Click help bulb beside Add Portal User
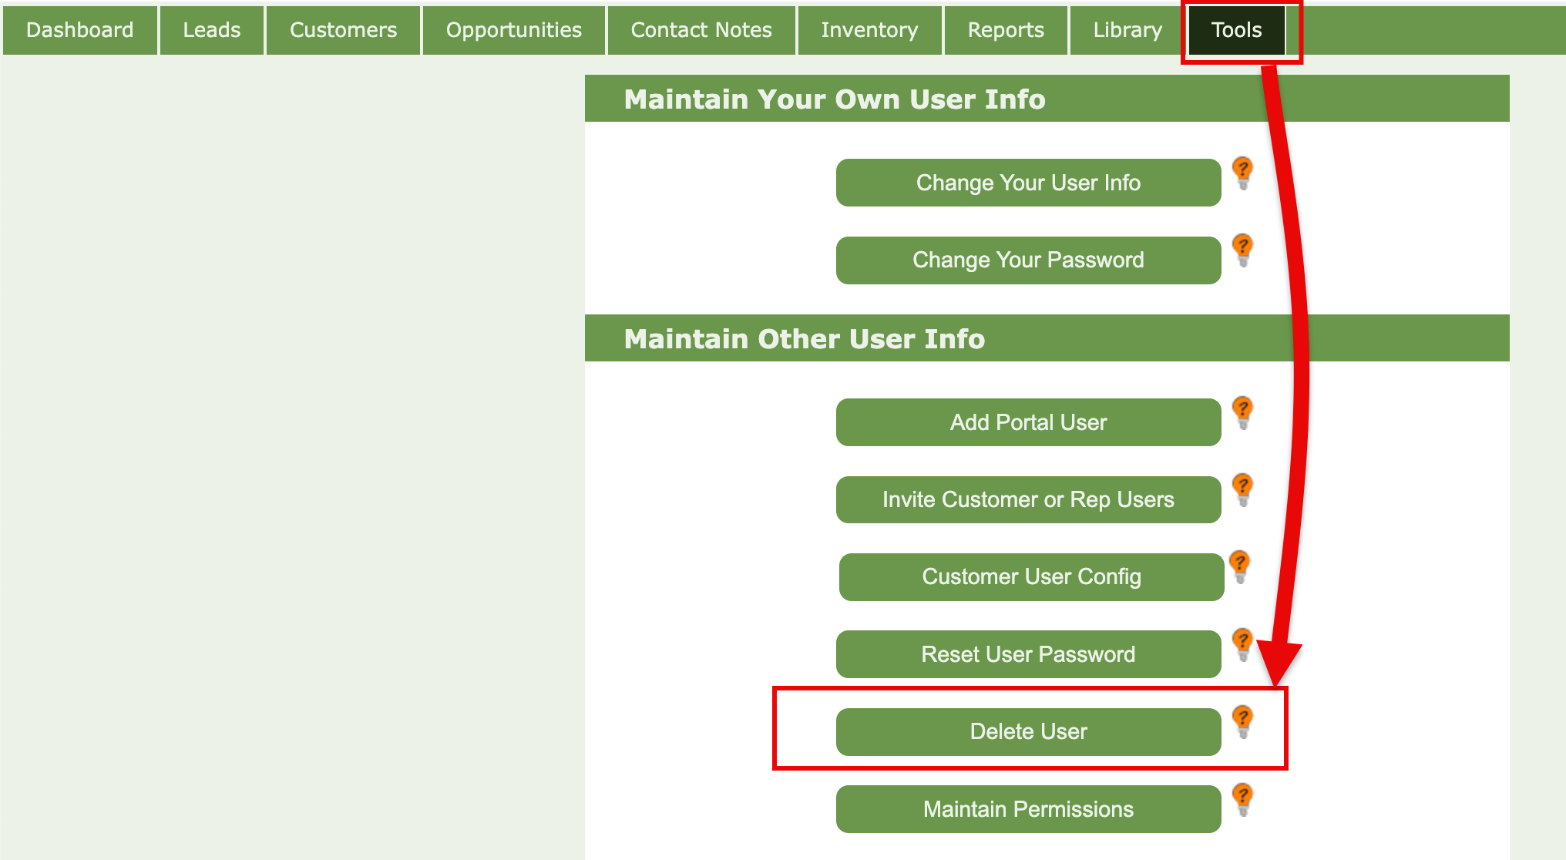This screenshot has height=860, width=1566. click(1242, 412)
